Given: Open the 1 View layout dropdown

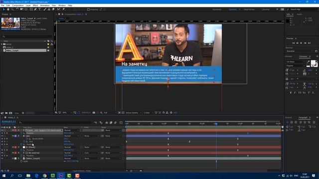Looking at the screenshot, I should click(149, 113).
